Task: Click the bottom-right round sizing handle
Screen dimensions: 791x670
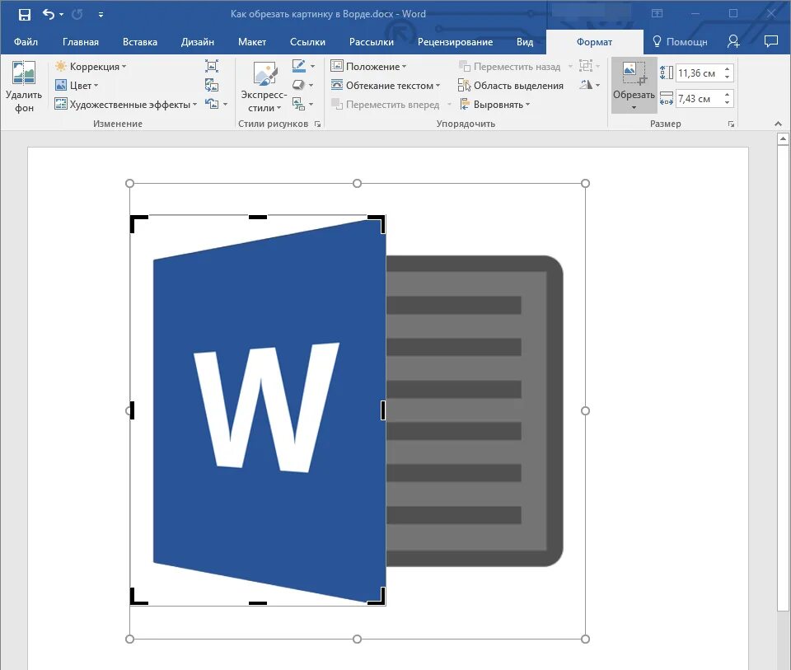Action: tap(585, 640)
